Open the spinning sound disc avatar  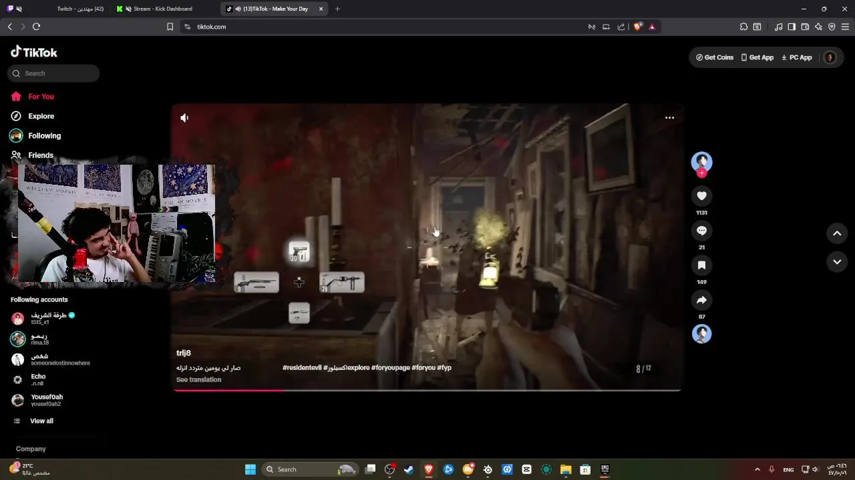point(701,333)
